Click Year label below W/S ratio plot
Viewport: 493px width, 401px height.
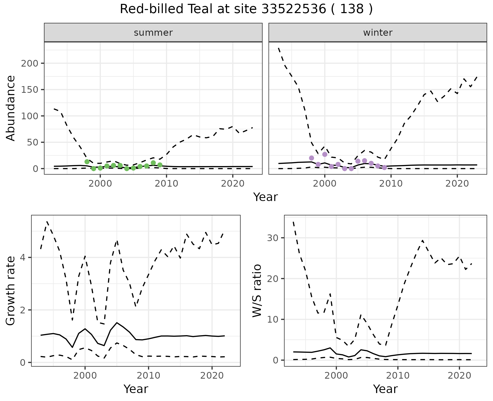385,389
